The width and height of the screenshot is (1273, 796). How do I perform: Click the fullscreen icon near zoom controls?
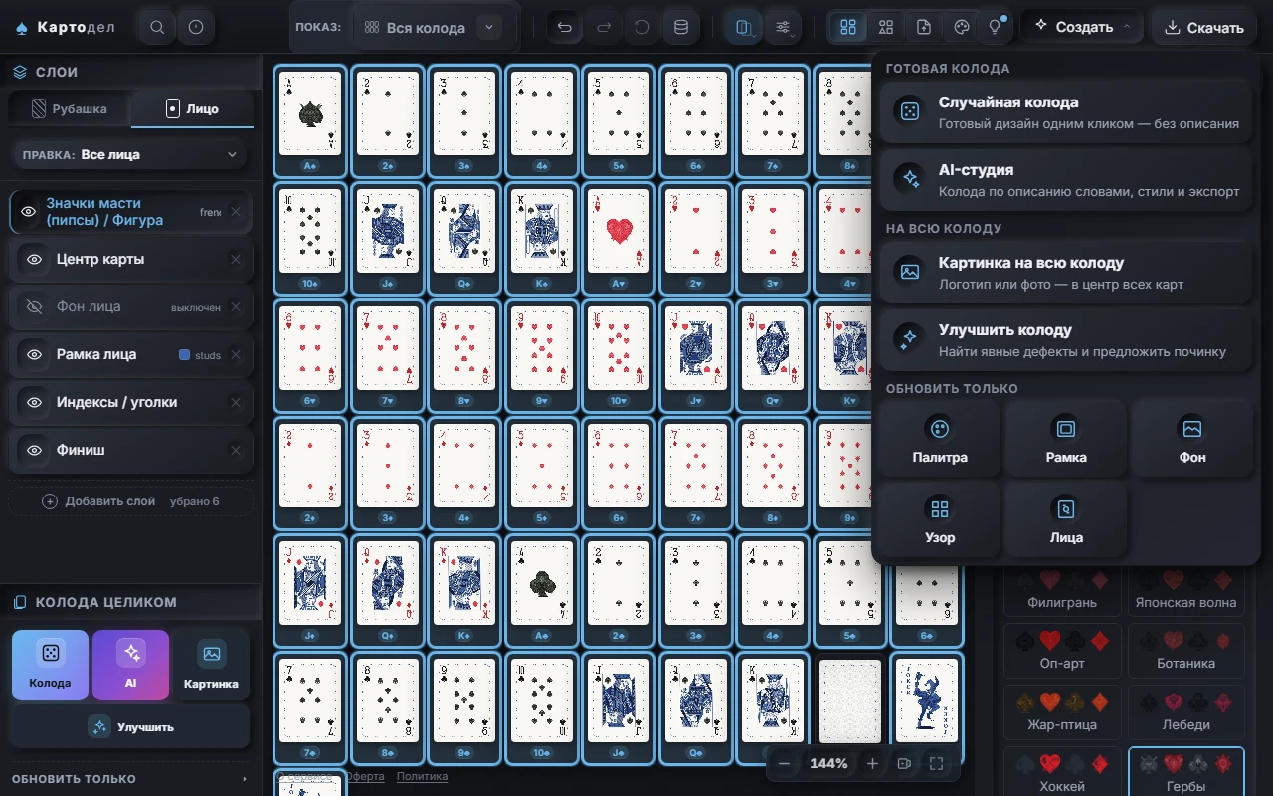(x=936, y=763)
